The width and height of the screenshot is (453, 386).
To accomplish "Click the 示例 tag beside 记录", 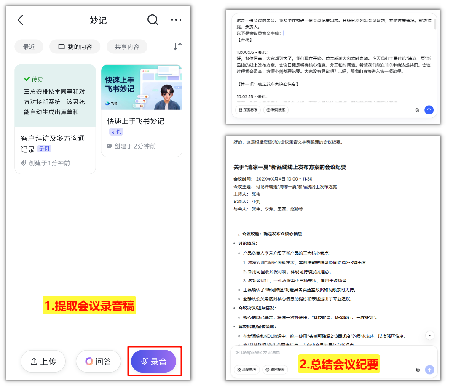I will click(44, 149).
